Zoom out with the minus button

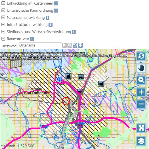coord(141,104)
